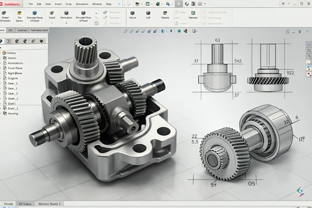Click the orientation triad in viewport corner

(x=301, y=191)
